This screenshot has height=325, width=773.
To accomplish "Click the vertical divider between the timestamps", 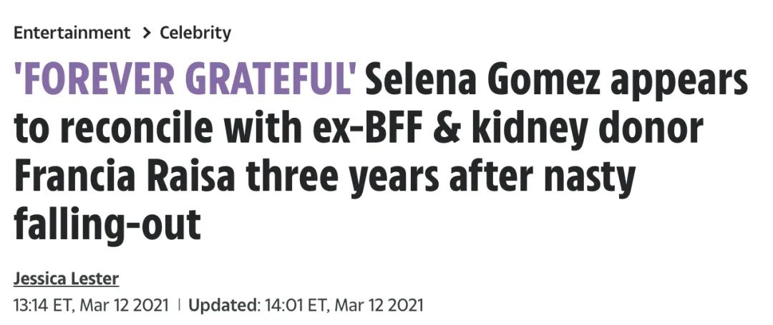I will [x=179, y=305].
